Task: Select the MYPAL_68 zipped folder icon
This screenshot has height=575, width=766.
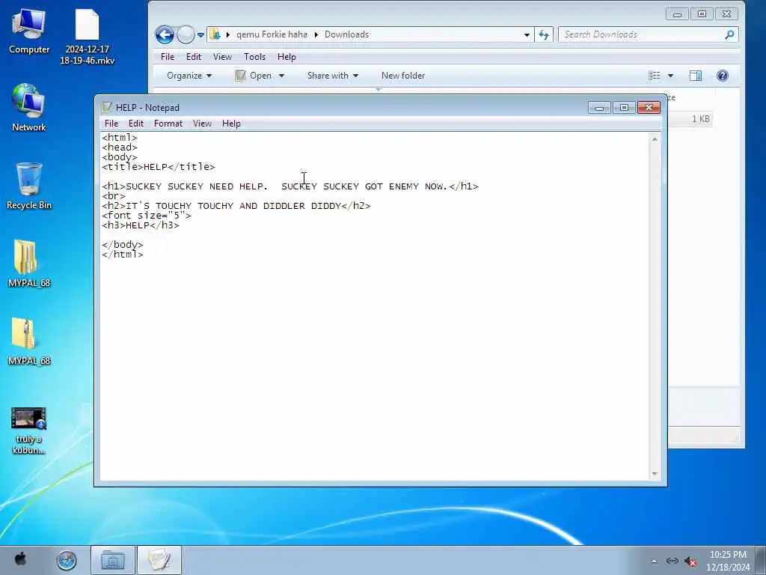Action: pos(29,341)
